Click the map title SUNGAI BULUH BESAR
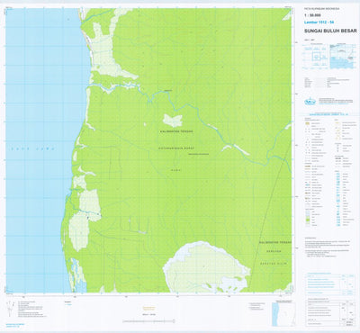The height and width of the screenshot is (333, 360). coord(330,31)
